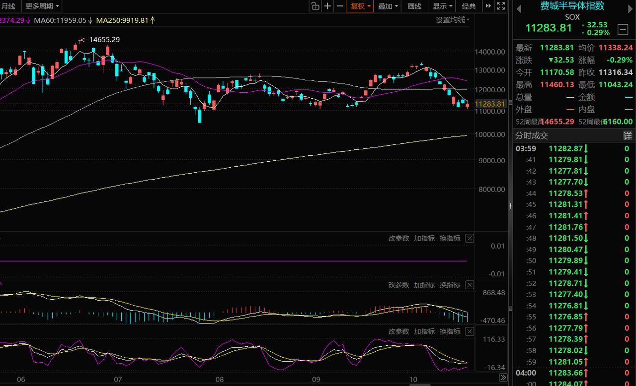Click the 画线 drawing tool button

414,6
